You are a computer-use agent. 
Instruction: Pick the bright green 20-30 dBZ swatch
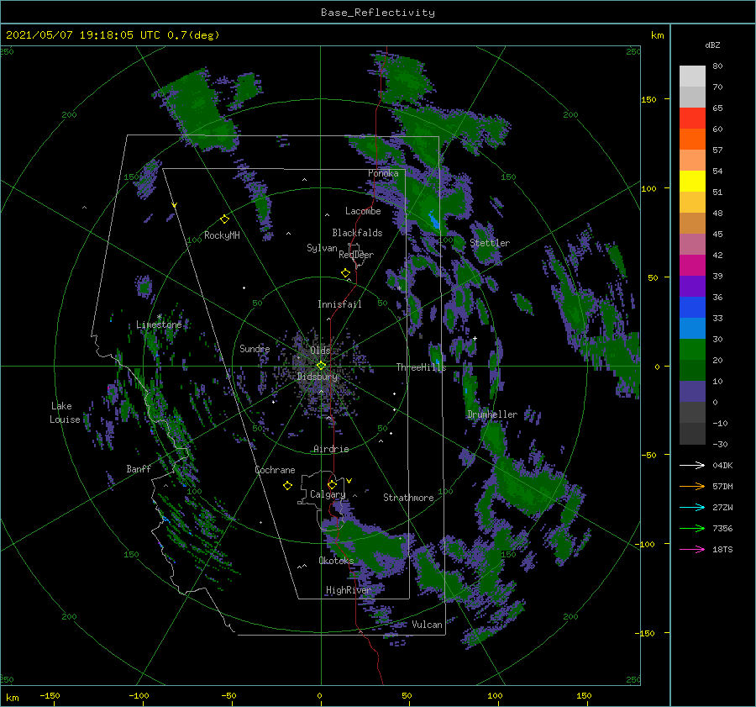[692, 350]
